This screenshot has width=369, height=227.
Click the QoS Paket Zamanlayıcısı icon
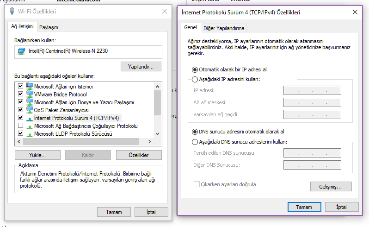30,110
